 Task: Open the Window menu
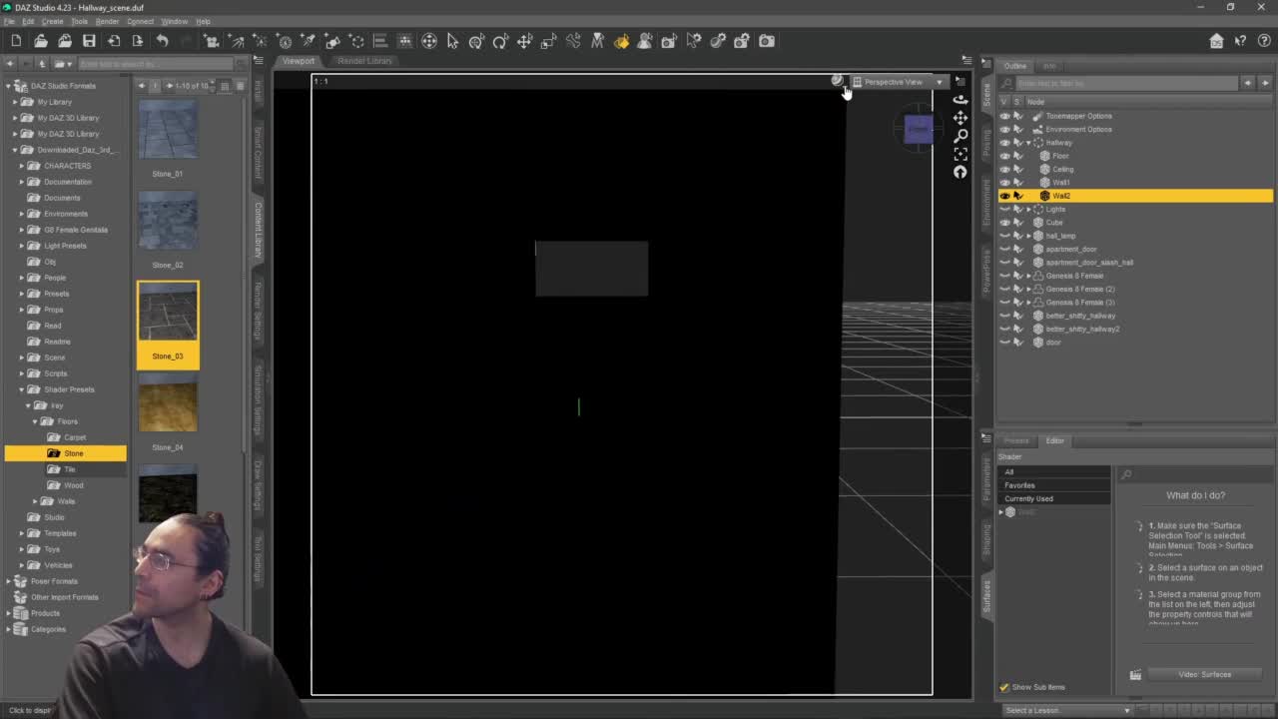point(174,21)
